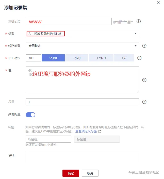Select the 1小时 TTL preset
This screenshot has width=164, height=179.
77,58
